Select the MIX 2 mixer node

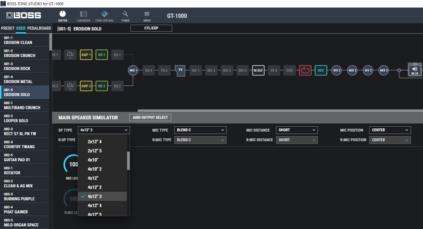[353, 70]
